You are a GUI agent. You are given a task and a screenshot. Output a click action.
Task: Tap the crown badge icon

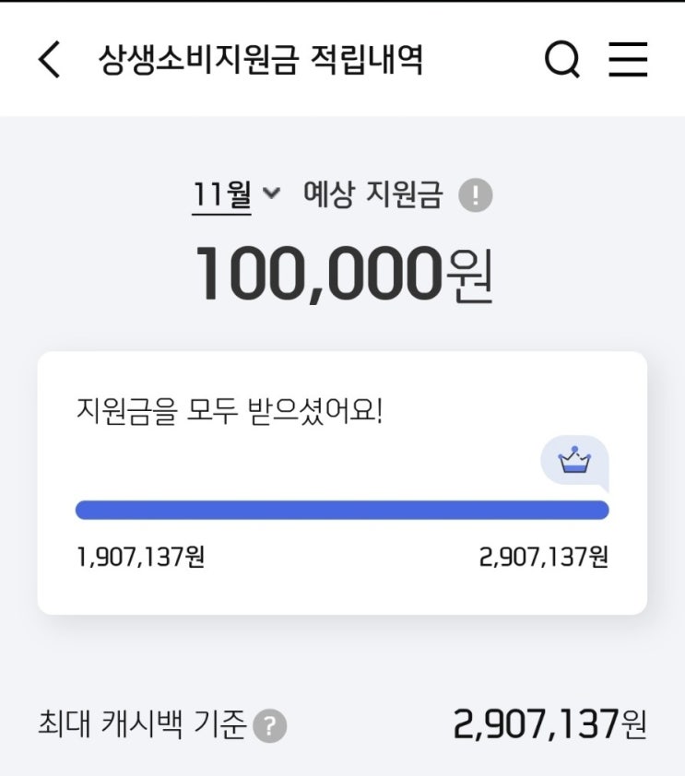click(574, 459)
